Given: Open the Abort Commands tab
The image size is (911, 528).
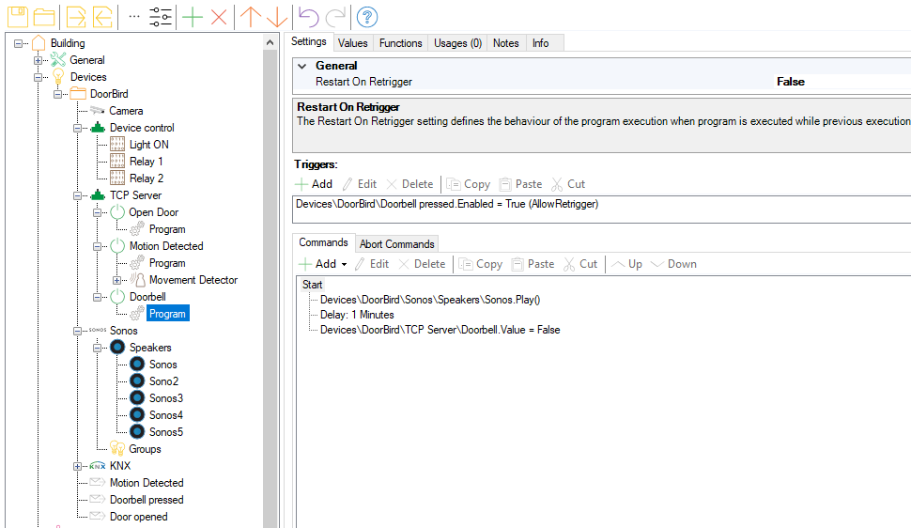Looking at the screenshot, I should 396,244.
